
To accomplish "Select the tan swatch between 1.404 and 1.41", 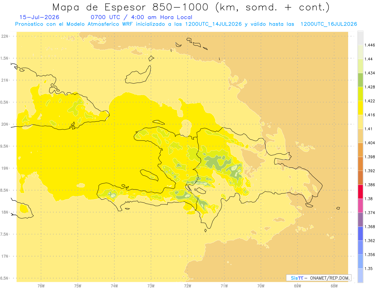I will [x=360, y=136].
